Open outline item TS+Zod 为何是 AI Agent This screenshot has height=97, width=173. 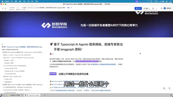pos(15,66)
